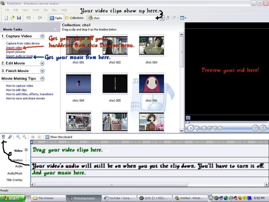Viewport: 269px width, 202px height.
Task: Open the Edit menu
Action: pos(16,10)
